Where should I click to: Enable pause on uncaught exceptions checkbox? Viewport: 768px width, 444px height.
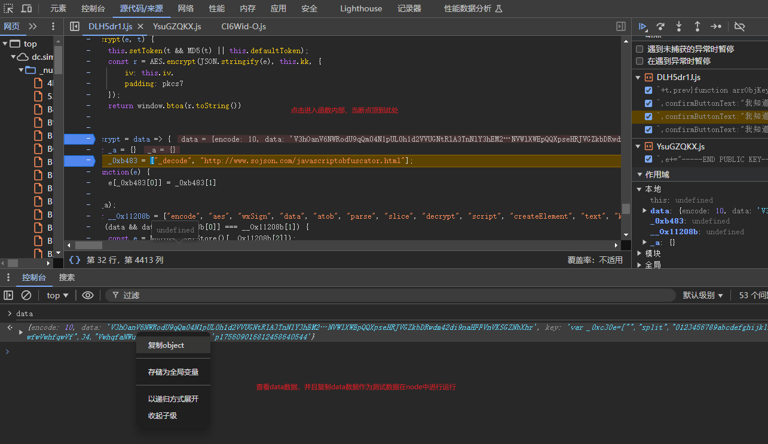click(x=640, y=49)
